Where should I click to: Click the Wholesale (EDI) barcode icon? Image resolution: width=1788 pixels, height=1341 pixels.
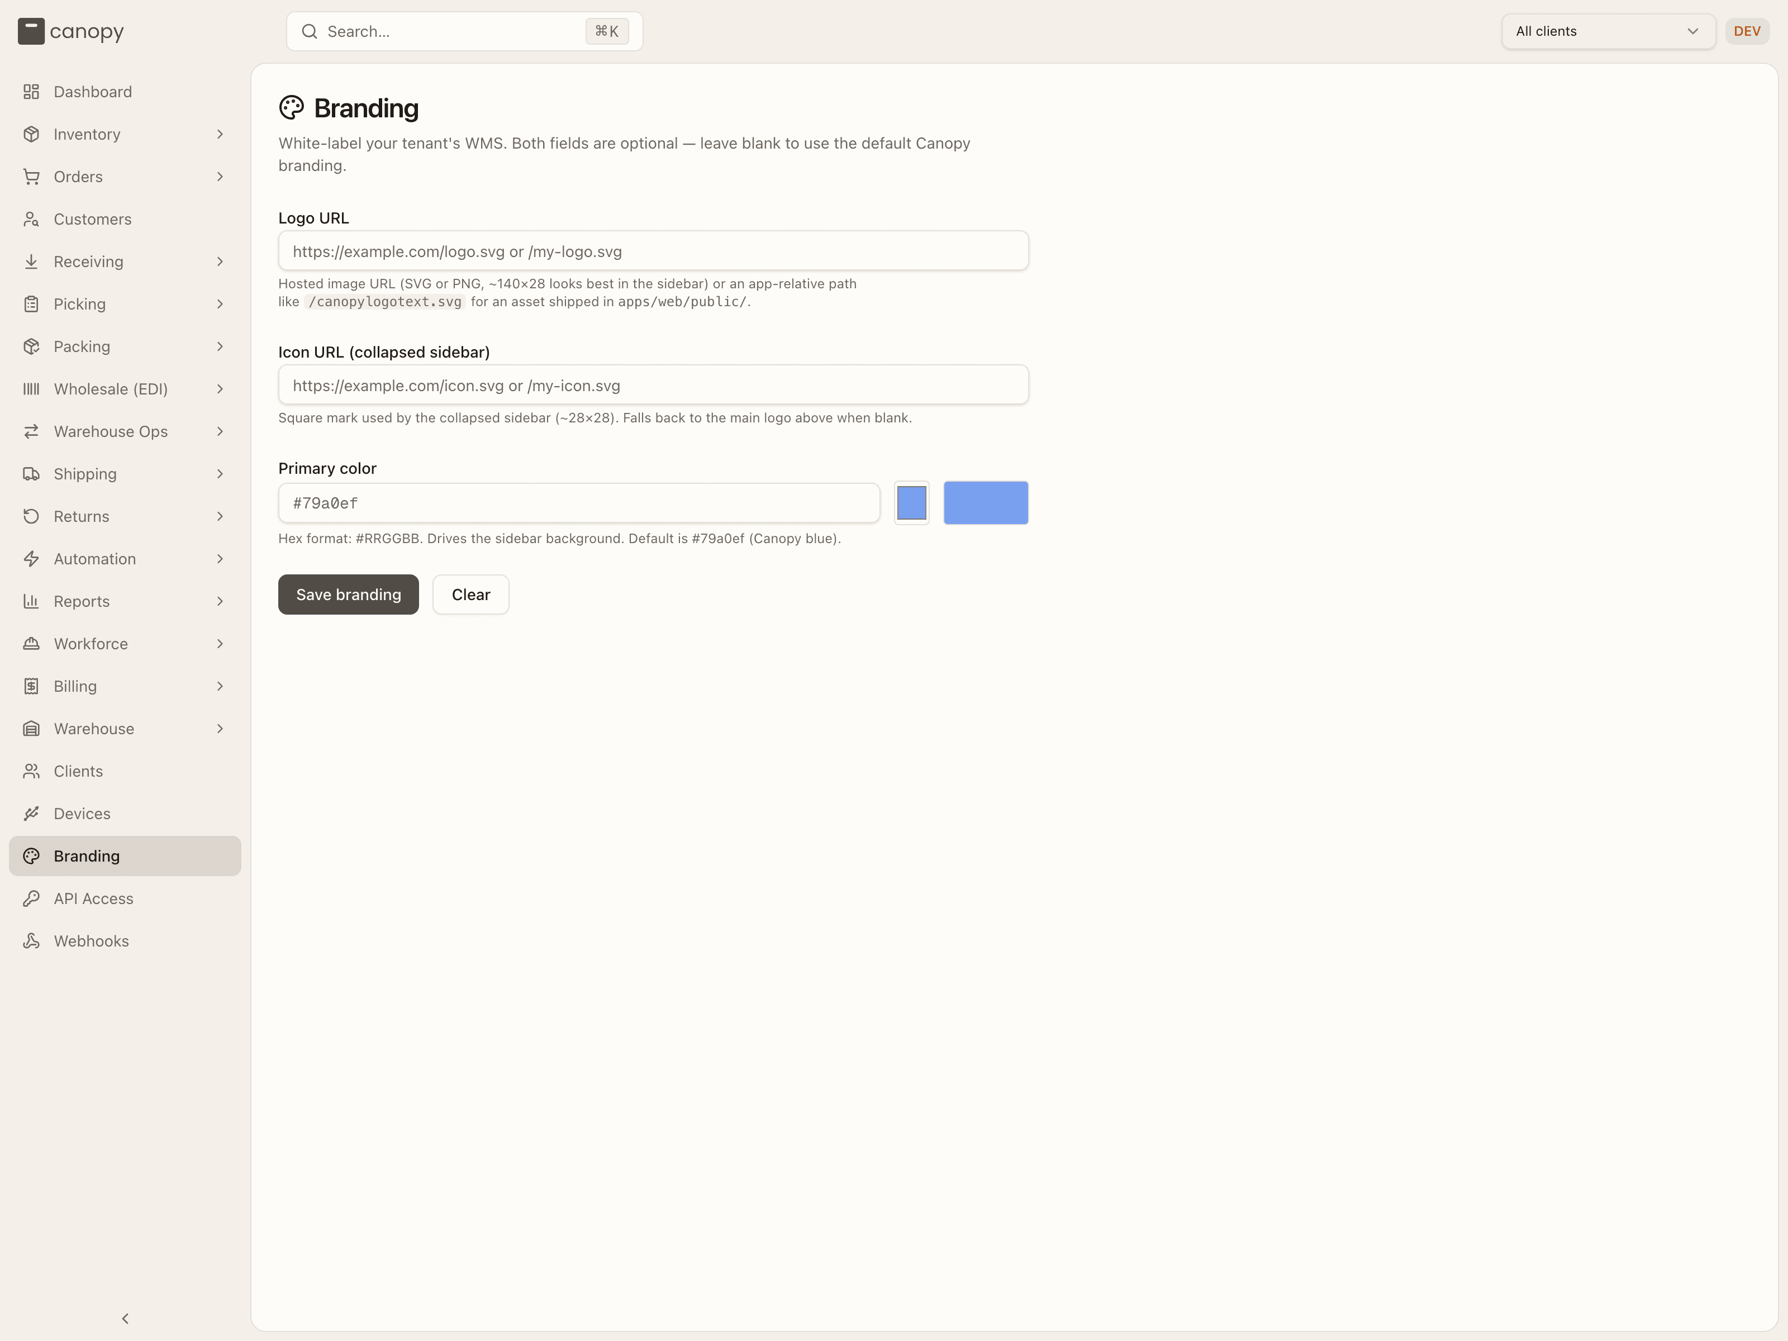(x=31, y=389)
